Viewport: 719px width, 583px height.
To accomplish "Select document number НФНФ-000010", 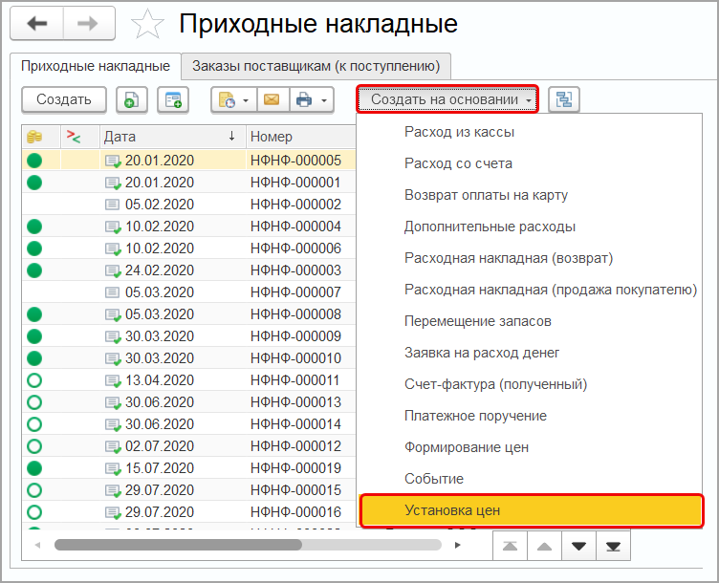I will point(295,358).
